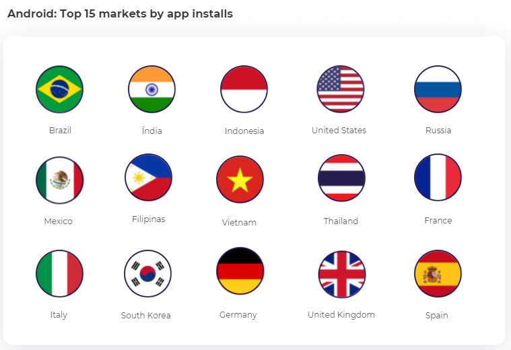Click the "Indonesia" country name
This screenshot has width=511, height=350.
pos(244,131)
